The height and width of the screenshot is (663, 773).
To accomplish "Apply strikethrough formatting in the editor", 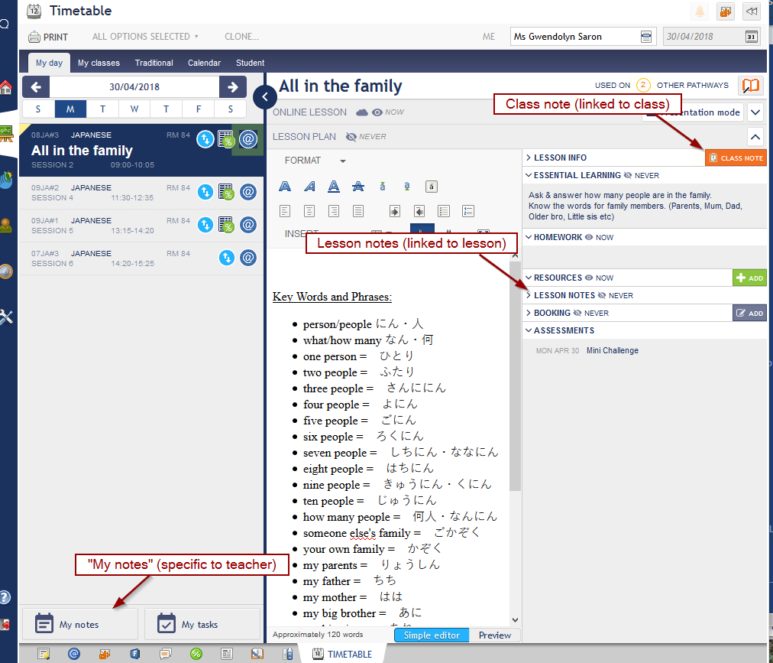I will coord(358,186).
